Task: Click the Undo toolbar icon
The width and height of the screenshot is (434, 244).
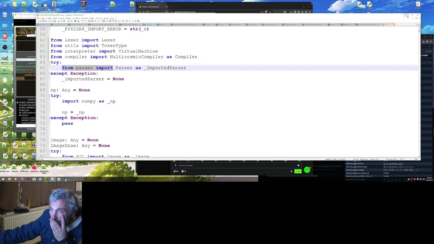Action: click(x=68, y=21)
